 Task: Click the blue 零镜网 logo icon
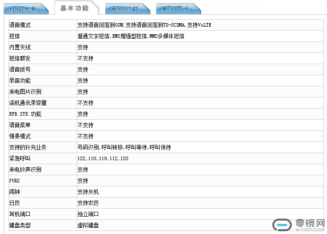282,225
